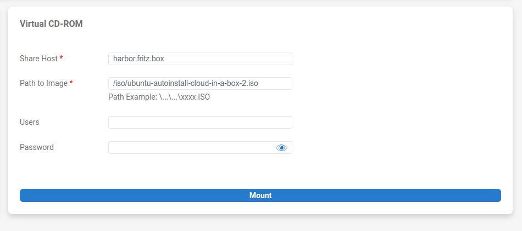Viewport: 522px width, 231px height.
Task: Click the Virtual CD-ROM heading
Action: (x=51, y=24)
